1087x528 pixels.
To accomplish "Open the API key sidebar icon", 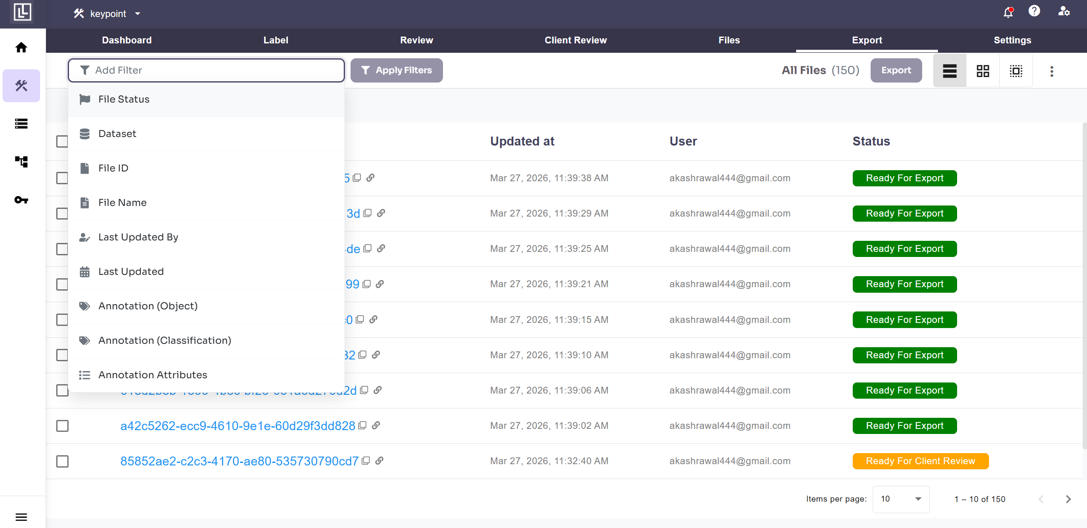I will 21,200.
